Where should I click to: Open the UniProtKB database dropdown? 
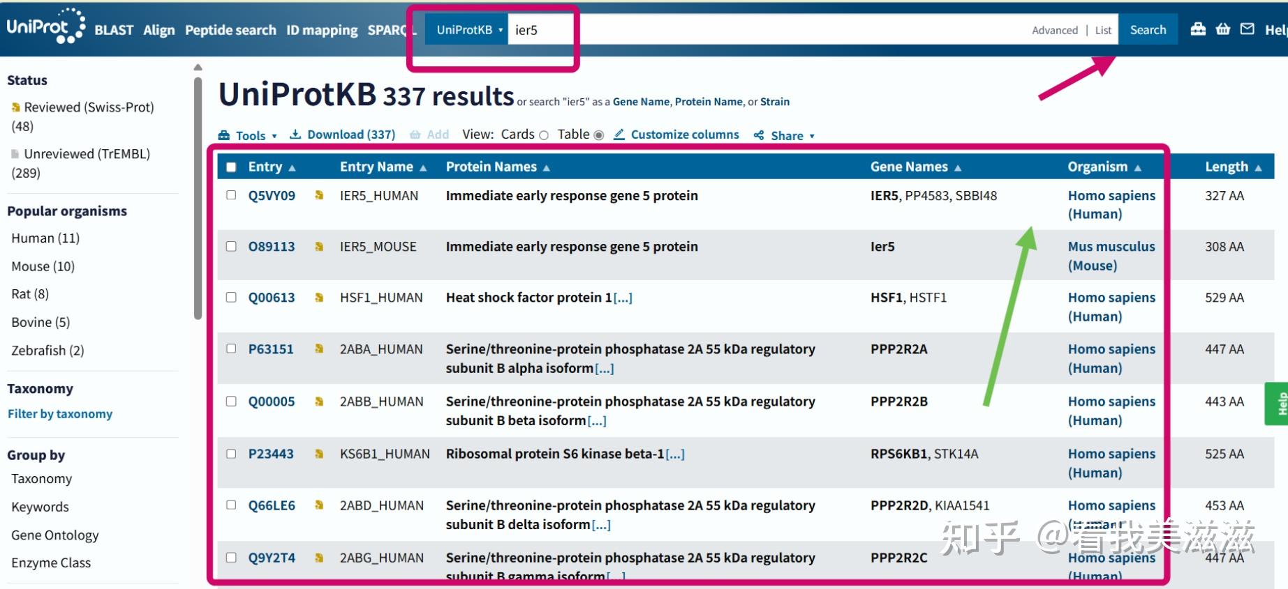466,30
